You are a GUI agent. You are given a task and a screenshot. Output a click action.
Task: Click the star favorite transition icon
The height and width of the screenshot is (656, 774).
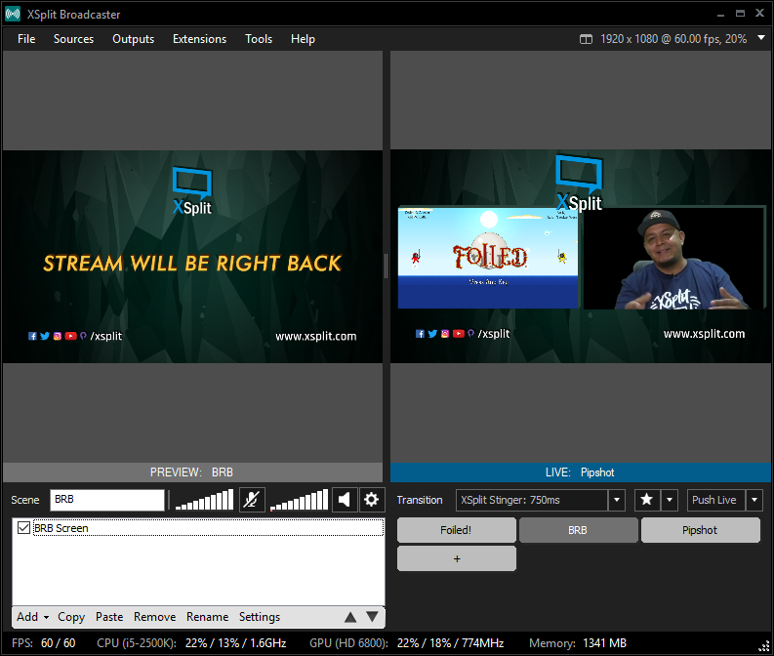(647, 500)
